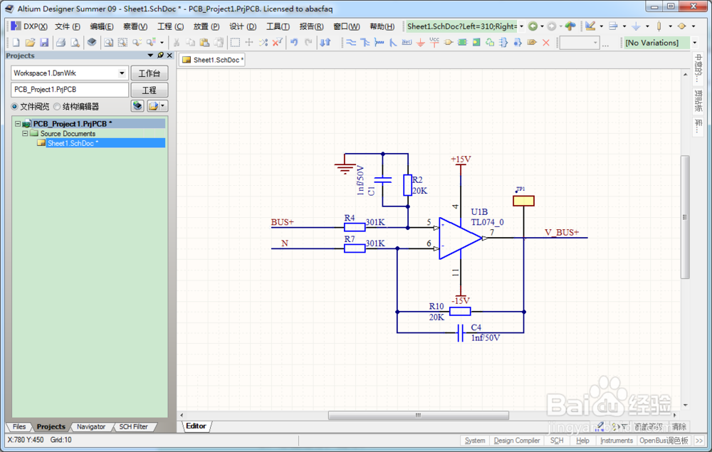Open the No Variations dropdown
The height and width of the screenshot is (452, 712).
click(694, 43)
